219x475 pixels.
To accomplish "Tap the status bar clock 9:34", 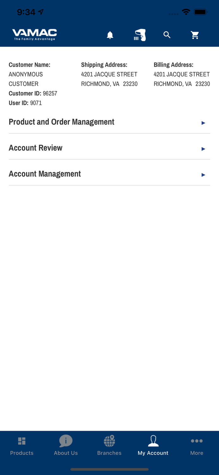I will (26, 12).
